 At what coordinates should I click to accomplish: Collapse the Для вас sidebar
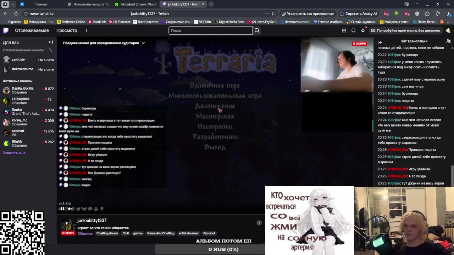[x=51, y=42]
